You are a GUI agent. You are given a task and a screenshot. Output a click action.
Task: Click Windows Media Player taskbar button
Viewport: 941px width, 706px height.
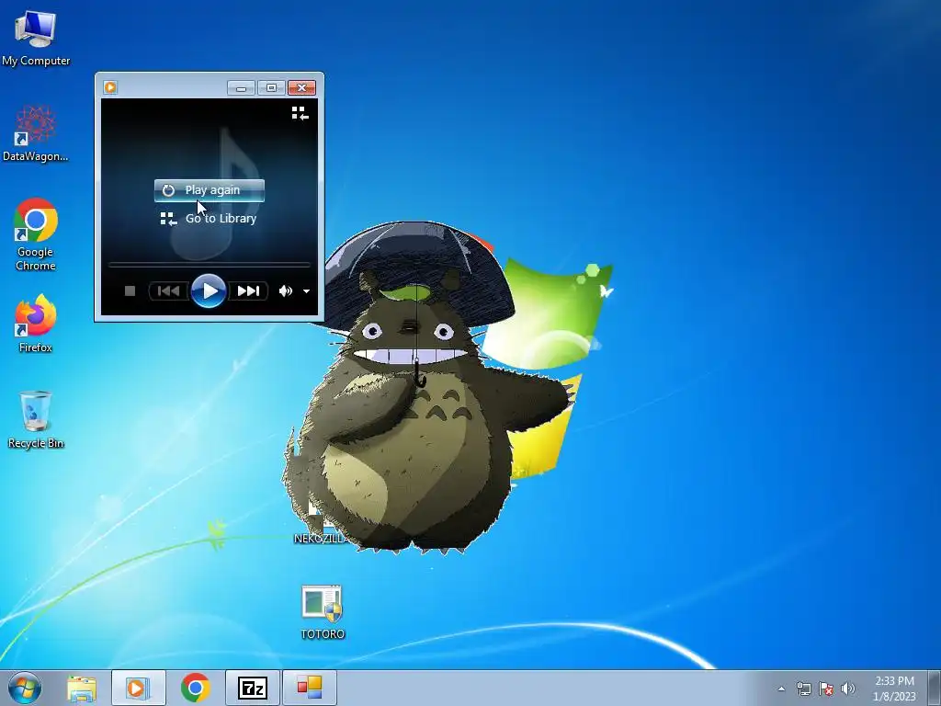pos(138,688)
